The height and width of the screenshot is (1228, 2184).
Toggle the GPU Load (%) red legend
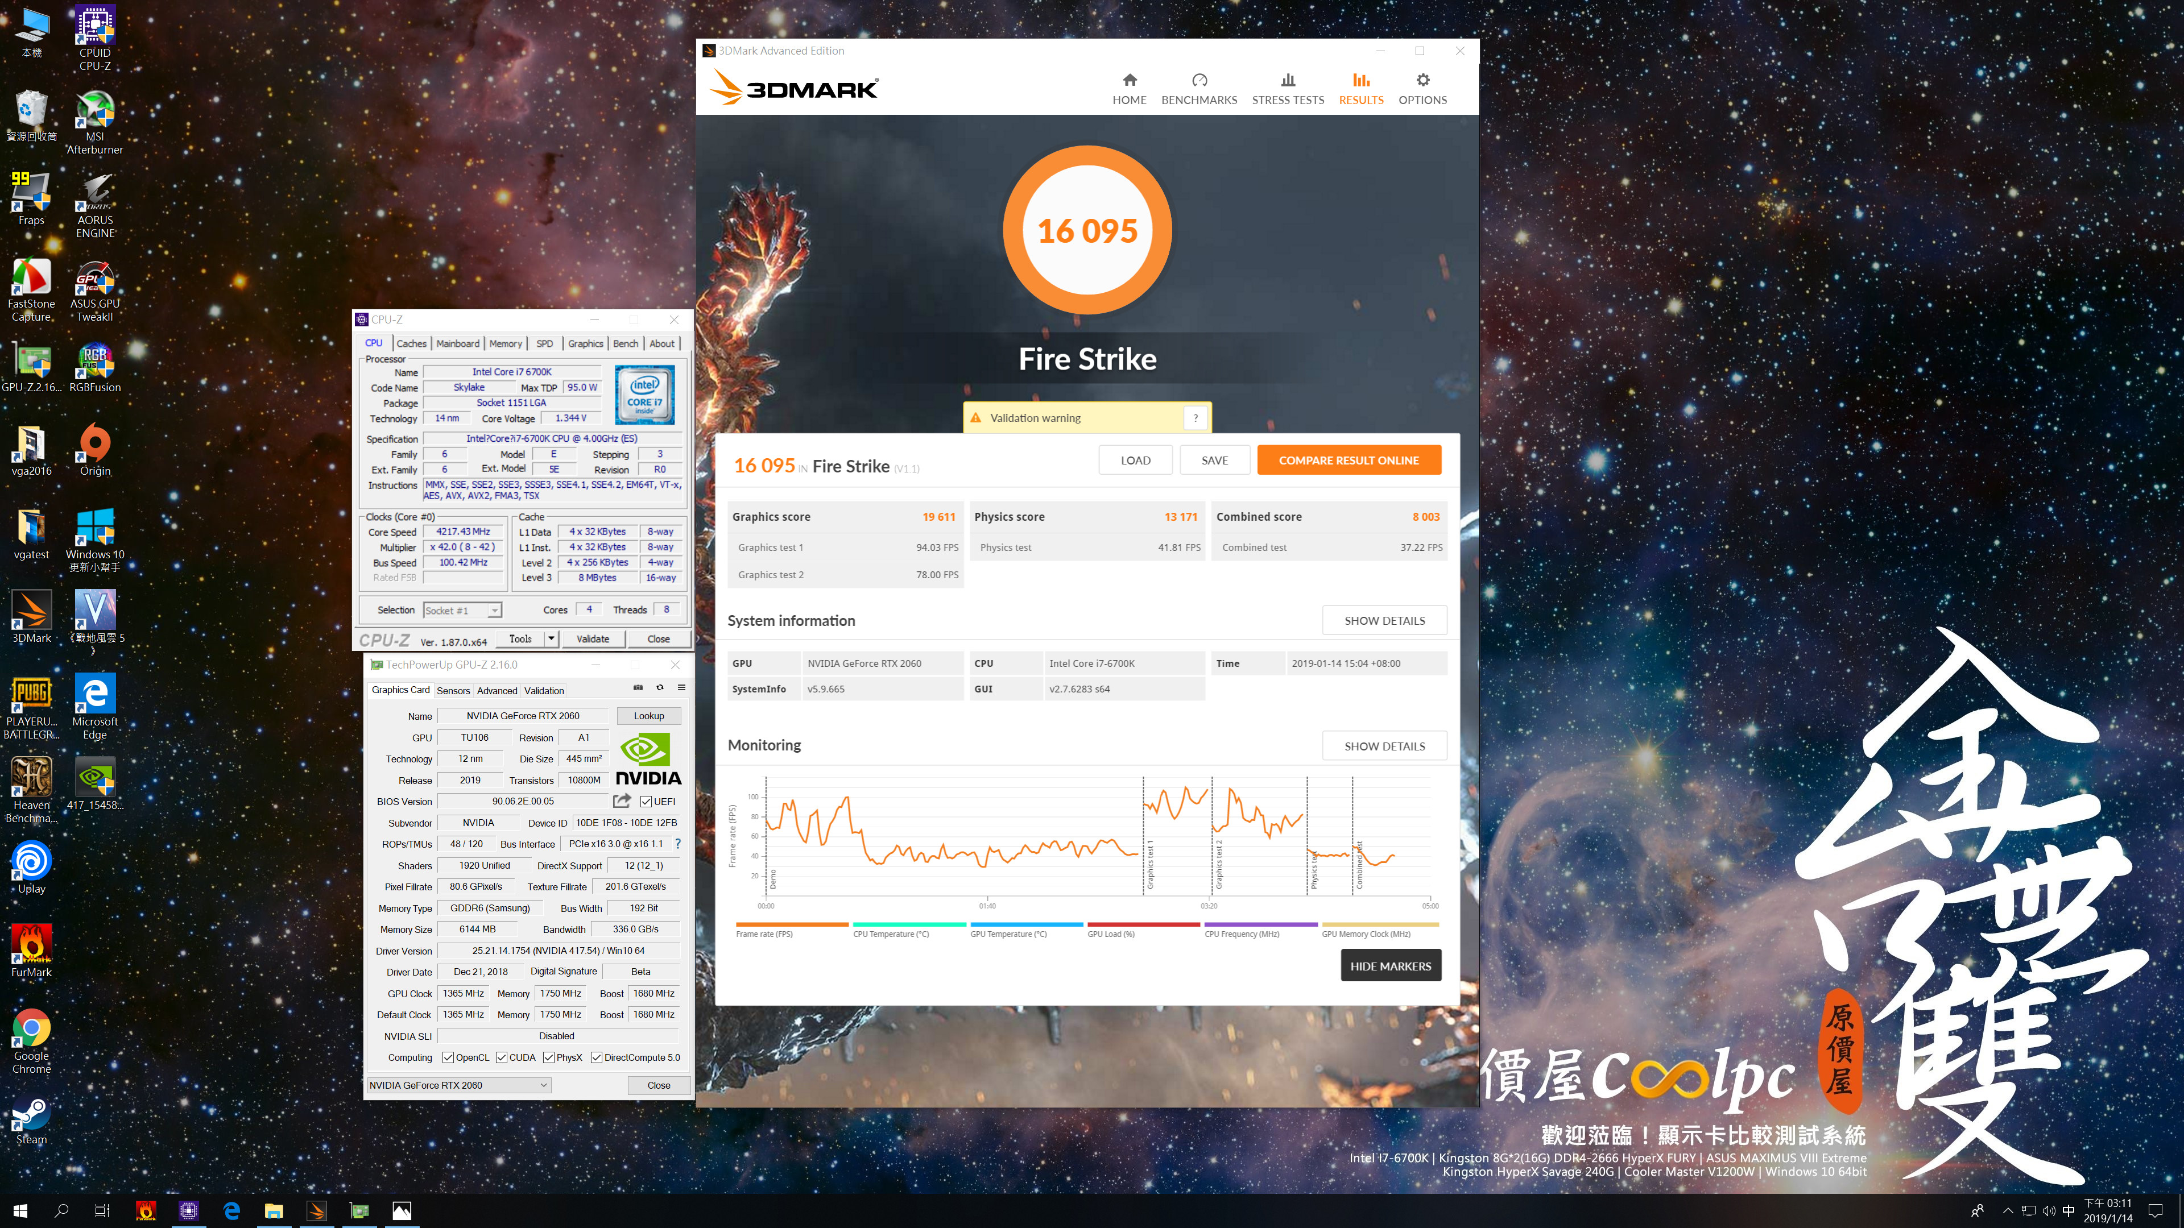(x=1143, y=930)
